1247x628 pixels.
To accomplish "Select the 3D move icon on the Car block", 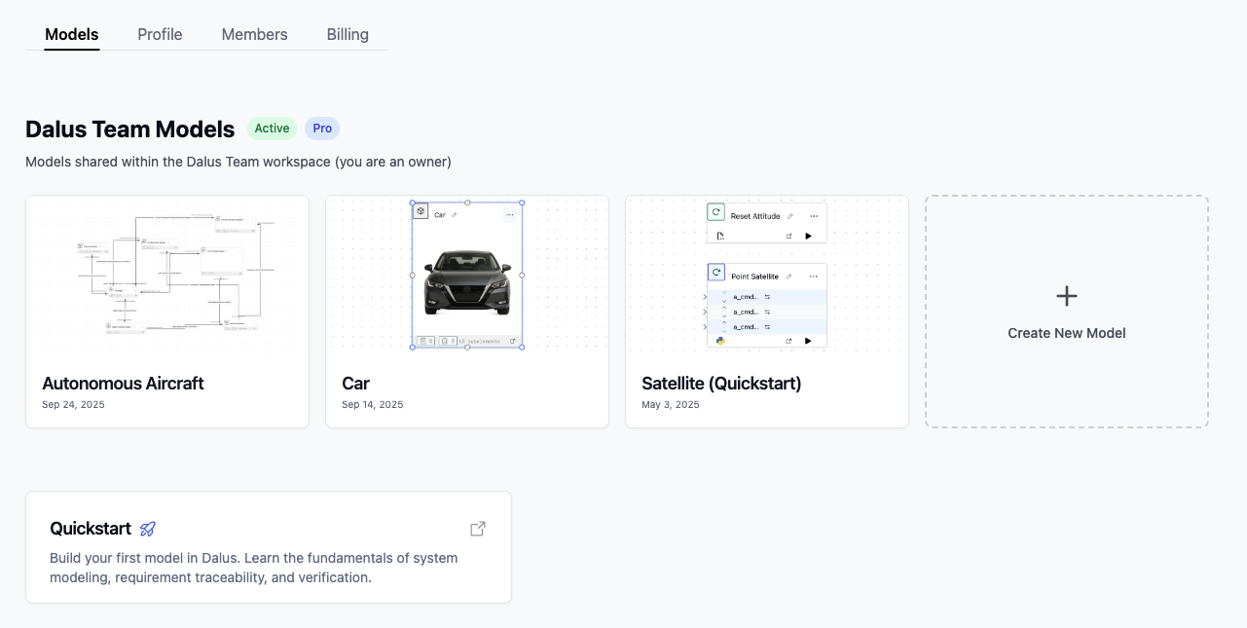I will 420,211.
